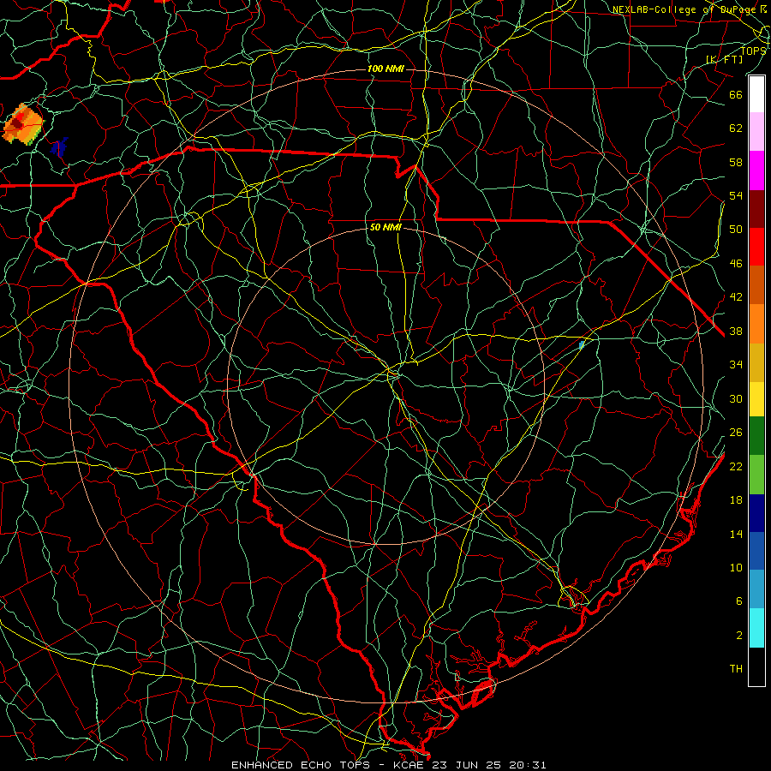Click the orange storm echo on the map
The height and width of the screenshot is (771, 771).
(x=22, y=124)
